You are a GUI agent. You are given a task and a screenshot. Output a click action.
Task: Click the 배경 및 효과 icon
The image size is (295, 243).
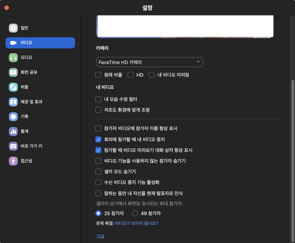[x=13, y=102]
